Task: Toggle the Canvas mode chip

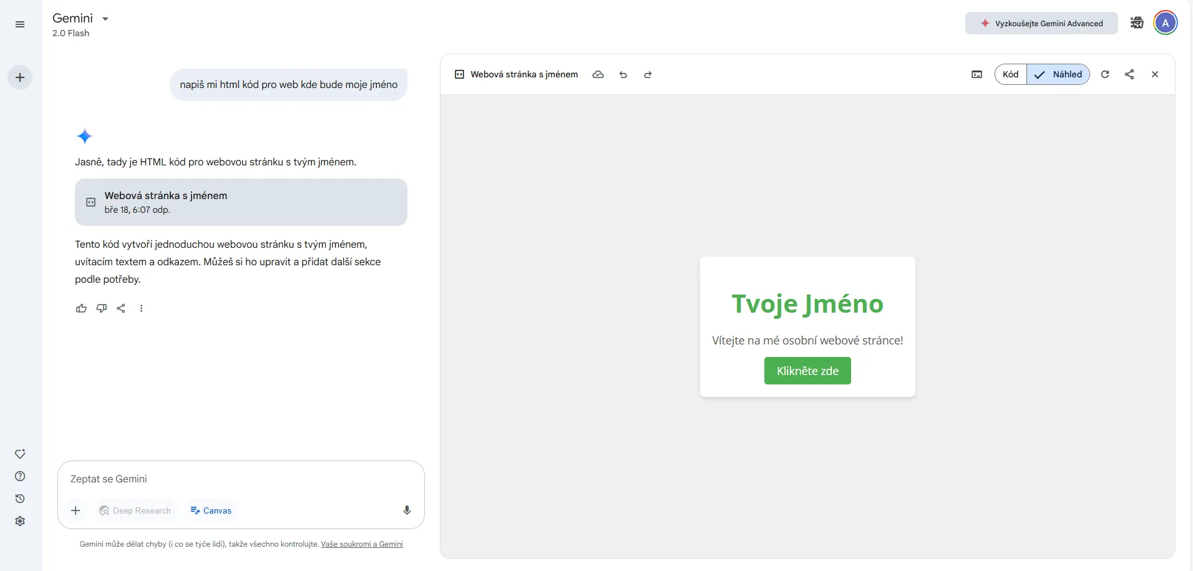Action: pyautogui.click(x=211, y=510)
